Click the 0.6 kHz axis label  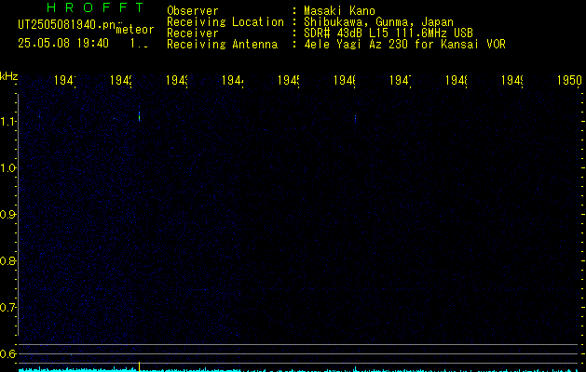coord(8,353)
